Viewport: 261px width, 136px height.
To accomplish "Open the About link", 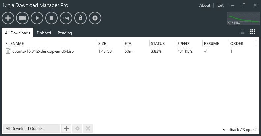I will 205,5.
